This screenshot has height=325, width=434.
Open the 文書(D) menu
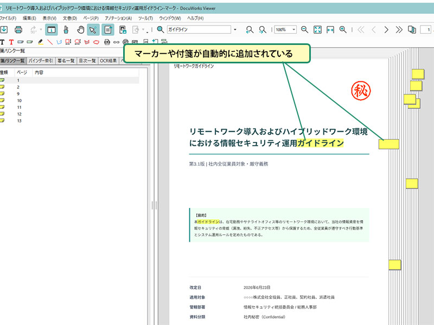[x=70, y=18]
